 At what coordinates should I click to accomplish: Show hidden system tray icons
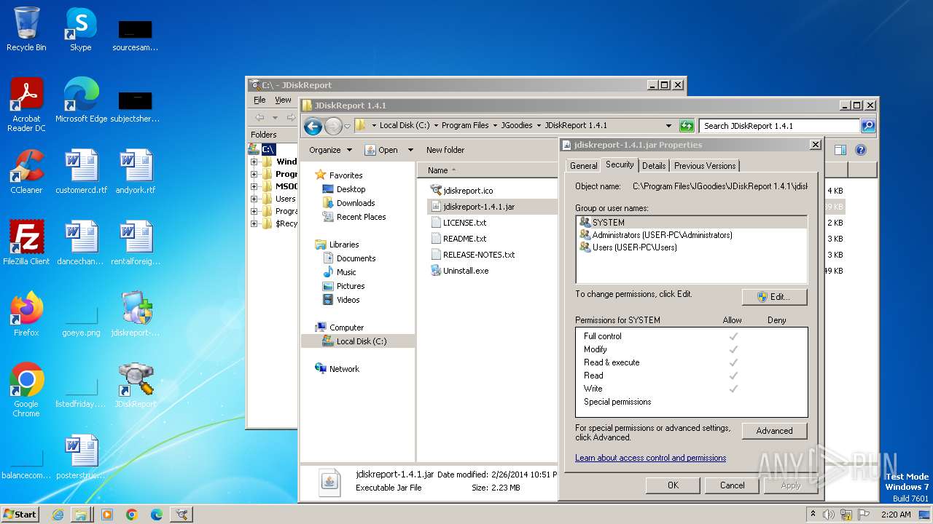(x=813, y=514)
